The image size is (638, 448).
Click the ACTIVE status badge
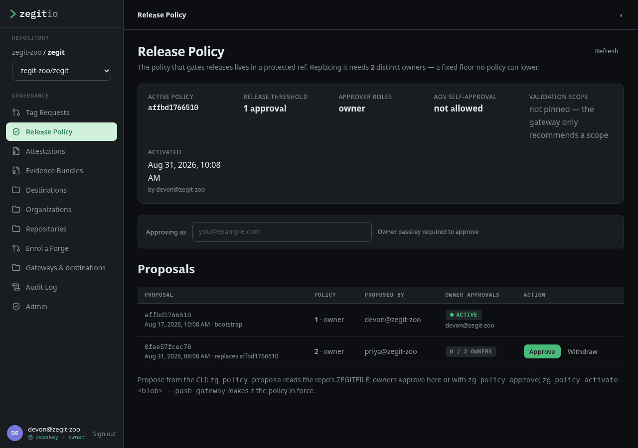pos(464,315)
